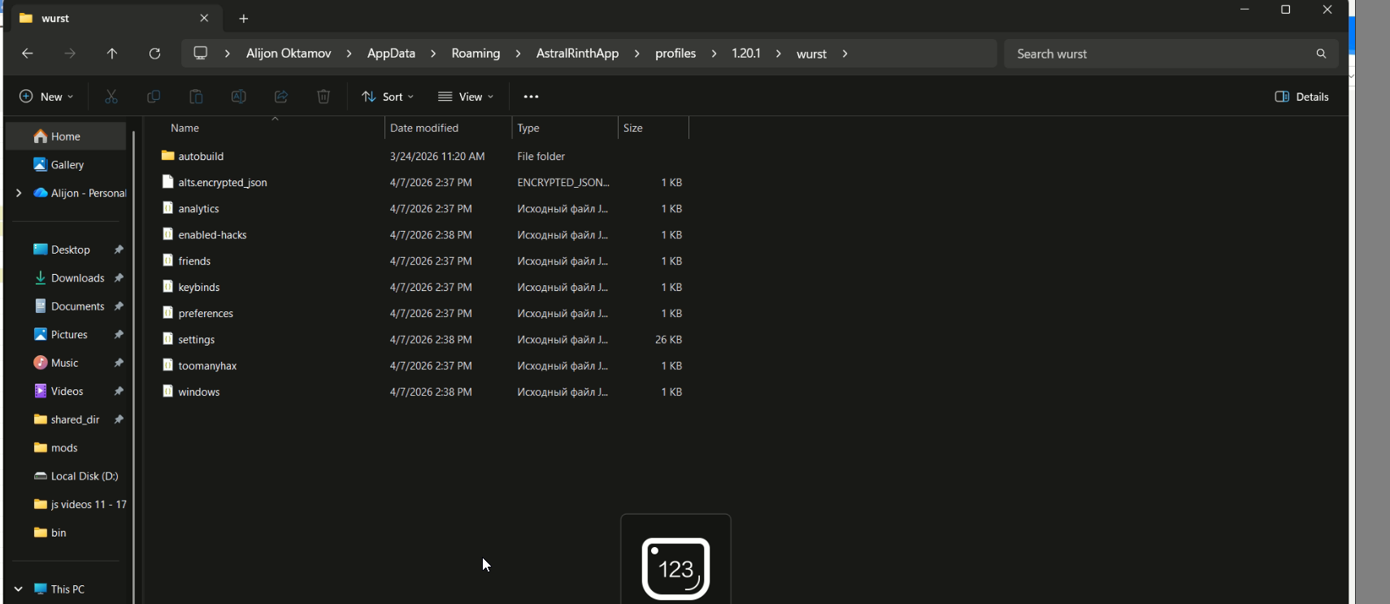Open the View dropdown menu
1390x604 pixels.
(466, 97)
